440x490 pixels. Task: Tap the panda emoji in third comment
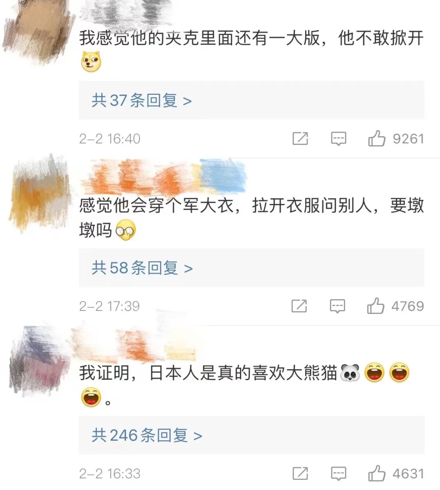tap(350, 373)
